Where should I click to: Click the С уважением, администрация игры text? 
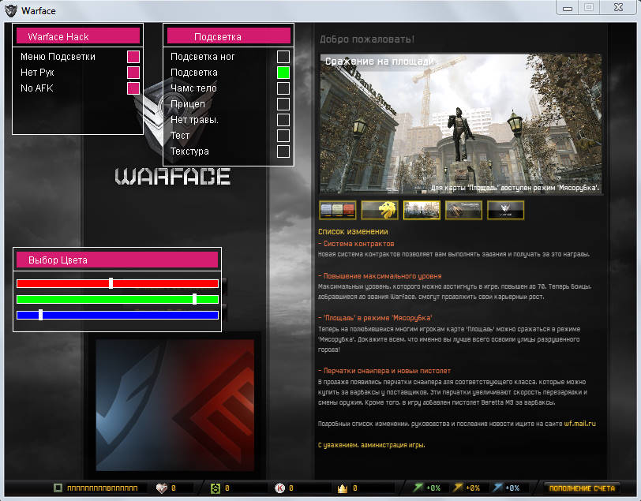(372, 445)
